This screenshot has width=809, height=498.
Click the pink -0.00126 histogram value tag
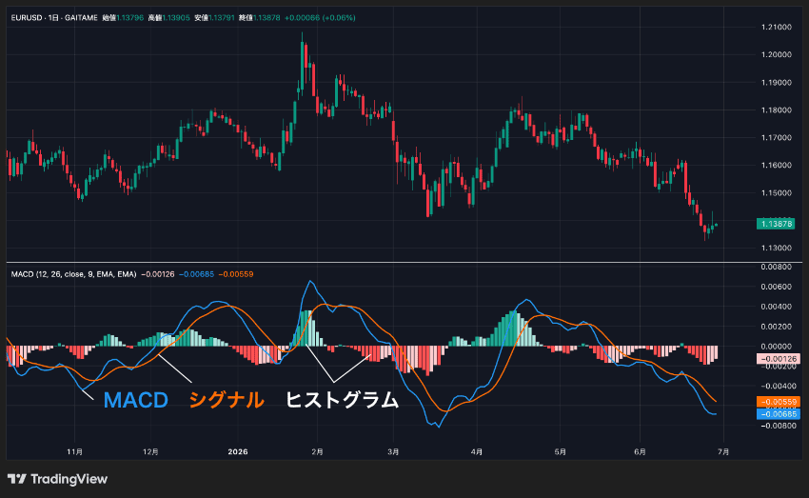[778, 359]
